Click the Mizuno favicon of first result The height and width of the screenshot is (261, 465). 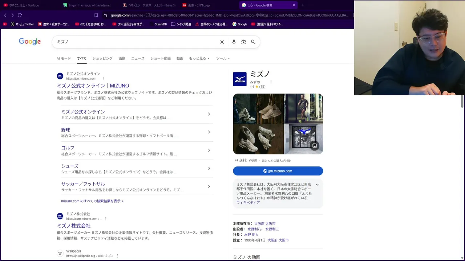point(60,76)
